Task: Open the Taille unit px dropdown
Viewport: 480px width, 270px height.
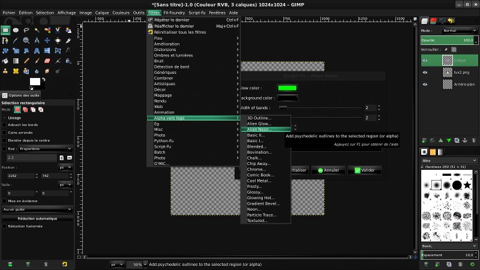Action: 65,185
